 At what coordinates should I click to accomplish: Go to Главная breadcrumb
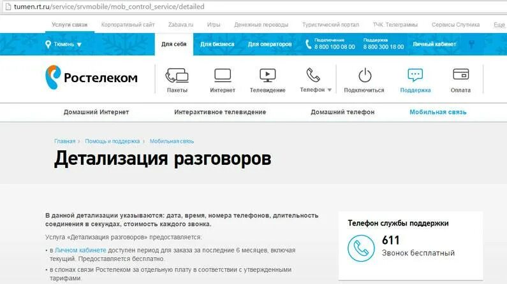point(64,141)
